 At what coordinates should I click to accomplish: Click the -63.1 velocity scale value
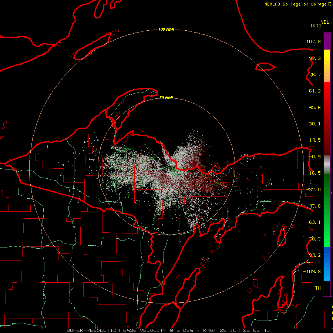(x=313, y=222)
